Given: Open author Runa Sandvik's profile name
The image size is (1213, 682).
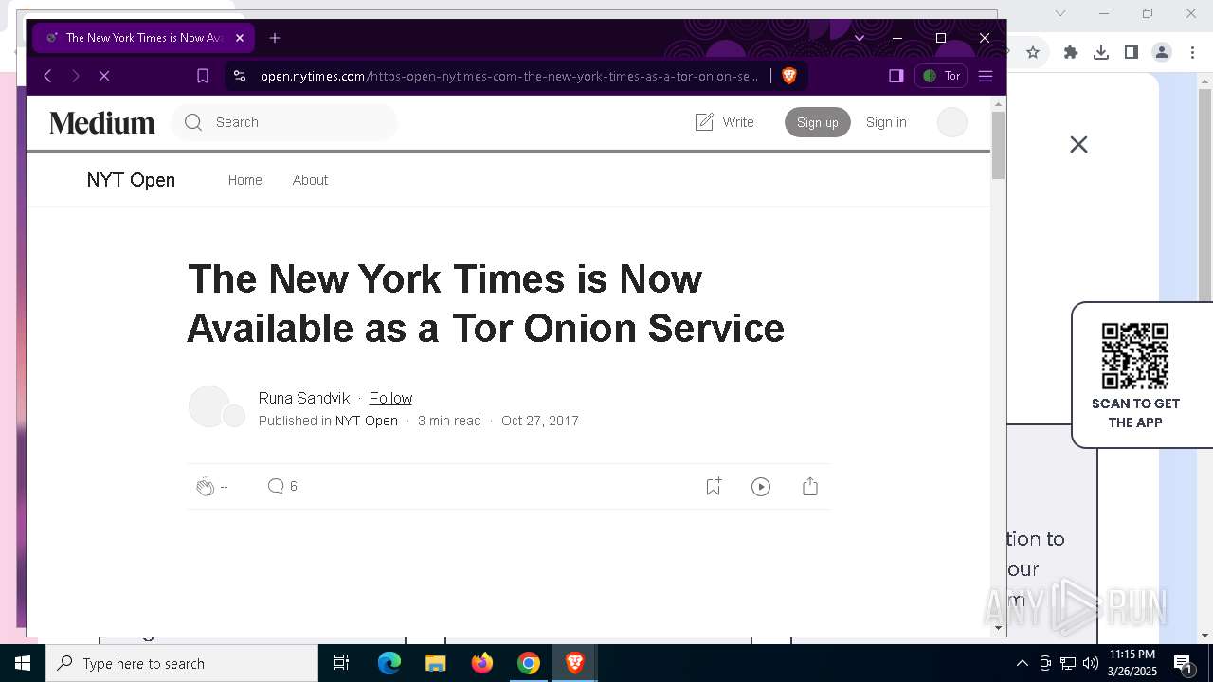Looking at the screenshot, I should click(304, 398).
